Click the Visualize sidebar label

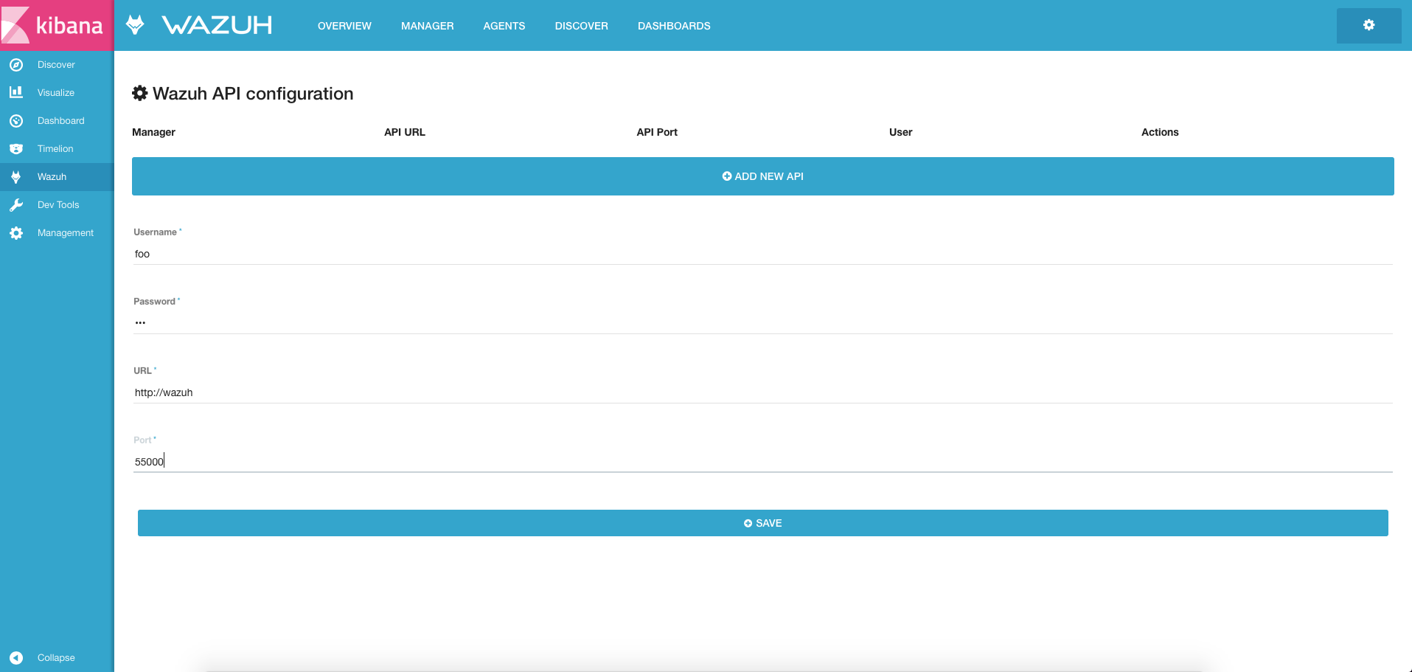click(x=56, y=93)
